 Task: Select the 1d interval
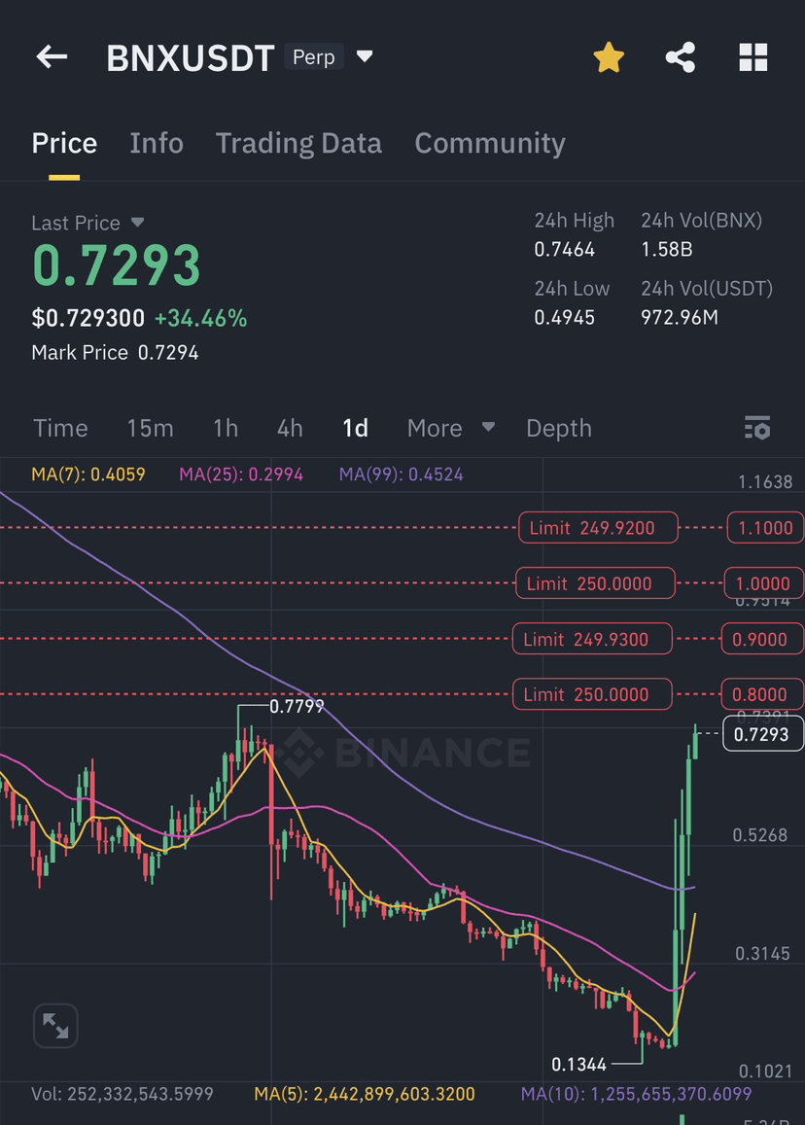[355, 429]
